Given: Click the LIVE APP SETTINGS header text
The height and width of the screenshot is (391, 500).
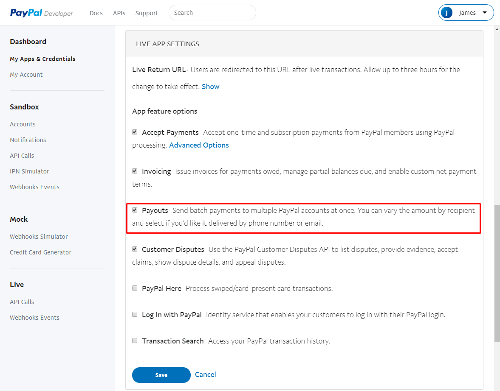Looking at the screenshot, I should [167, 44].
